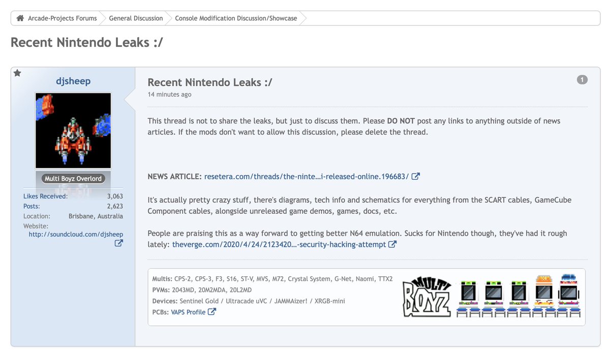Go to General Discussion breadcrumb
Viewport: 610px width, 356px height.
(x=136, y=18)
